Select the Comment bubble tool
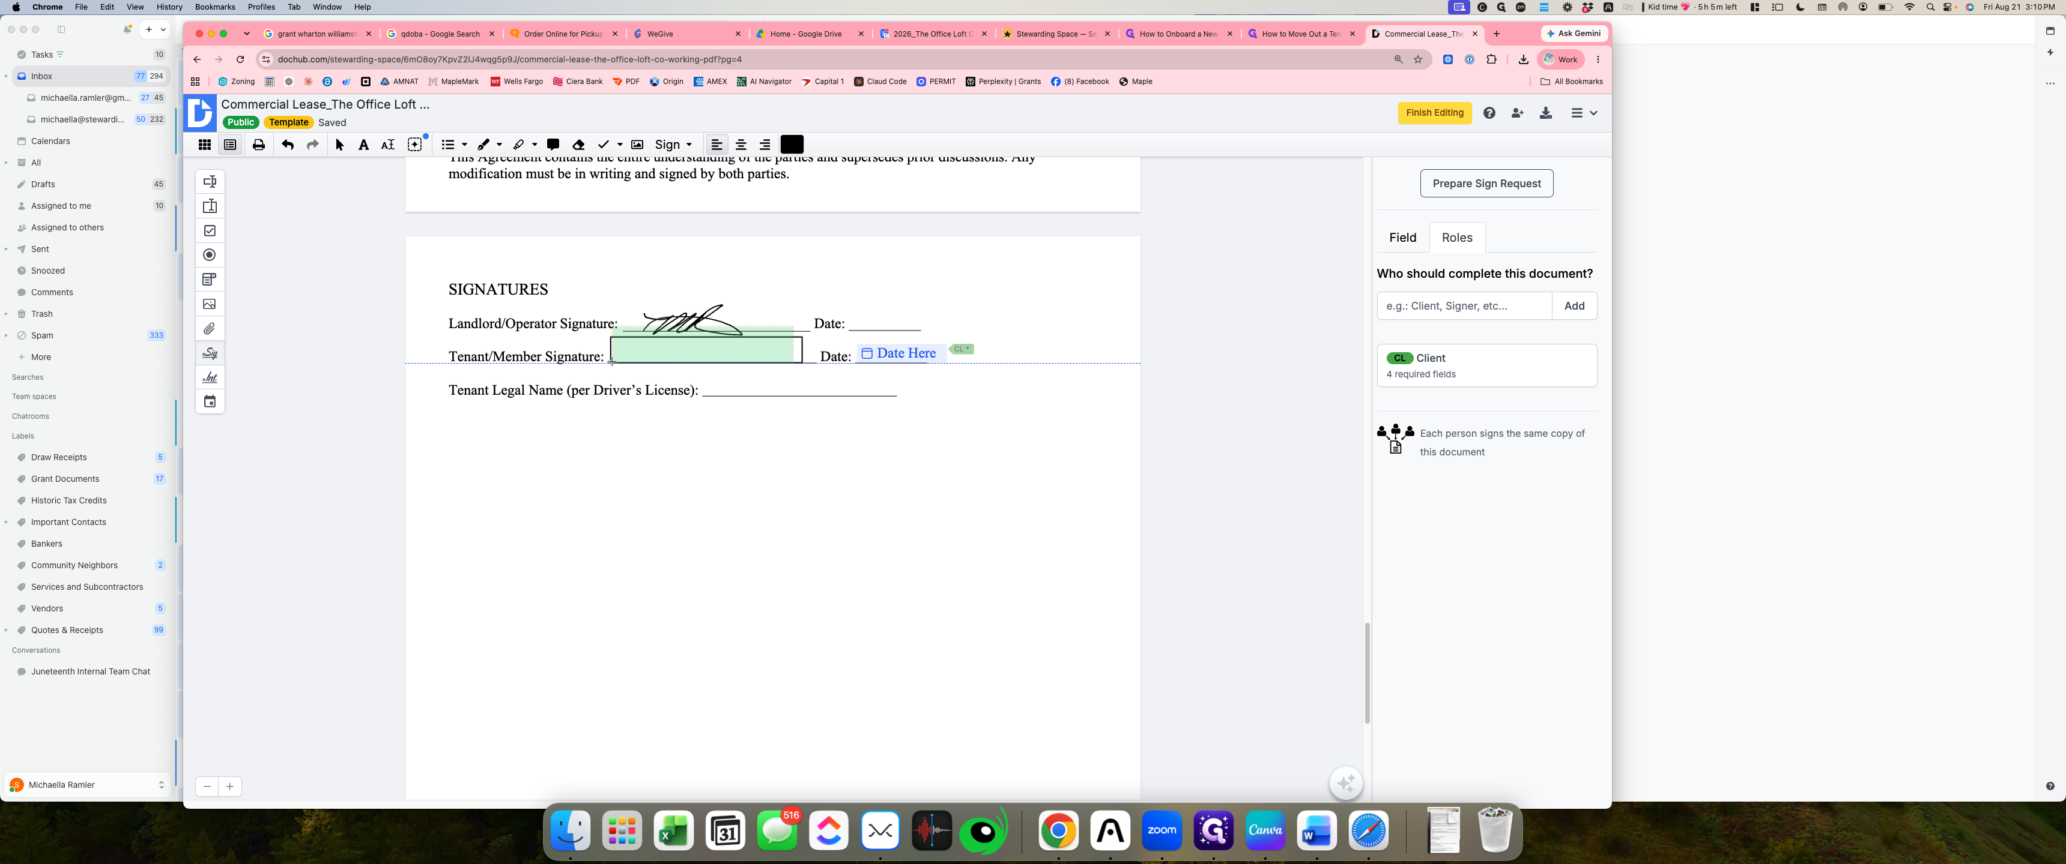2066x864 pixels. pos(553,144)
